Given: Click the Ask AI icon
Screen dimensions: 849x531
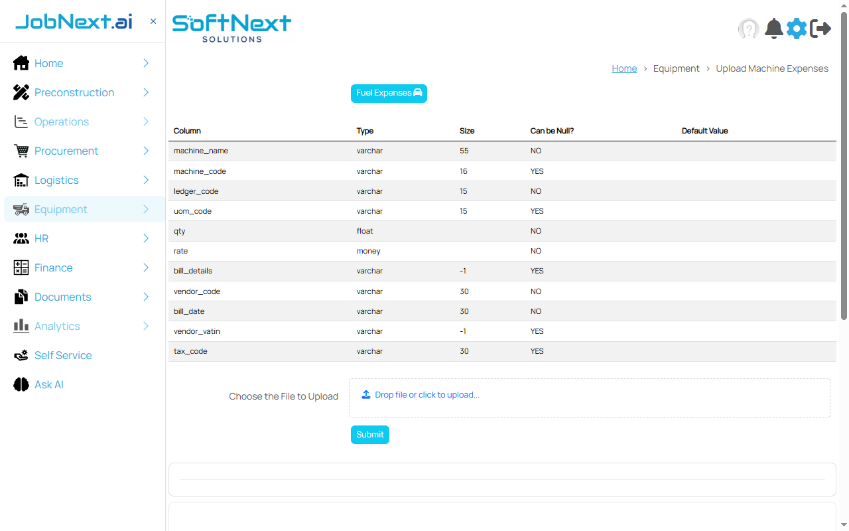Looking at the screenshot, I should (x=21, y=384).
